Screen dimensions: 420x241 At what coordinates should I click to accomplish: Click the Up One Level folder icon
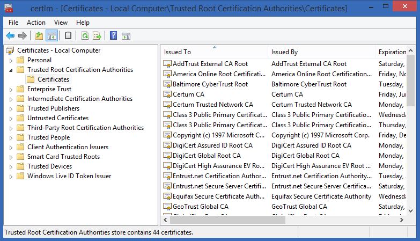coord(39,36)
